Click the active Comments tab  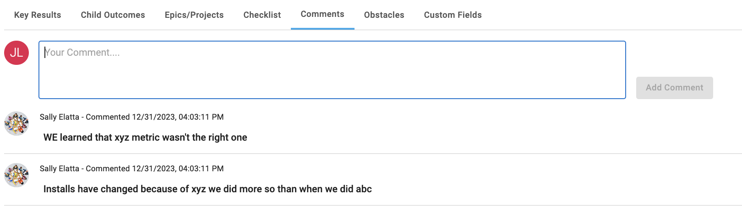point(322,14)
